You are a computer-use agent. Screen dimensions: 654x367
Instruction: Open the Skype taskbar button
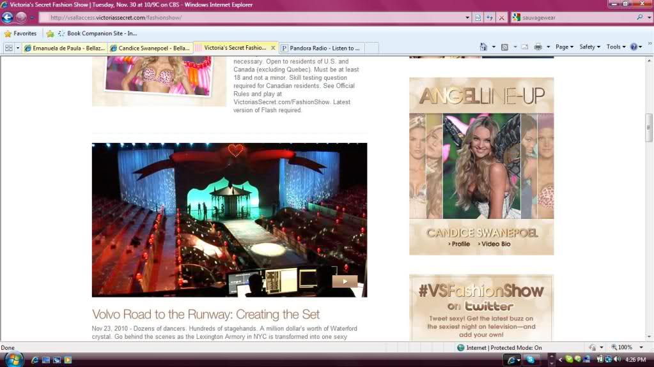click(x=531, y=360)
